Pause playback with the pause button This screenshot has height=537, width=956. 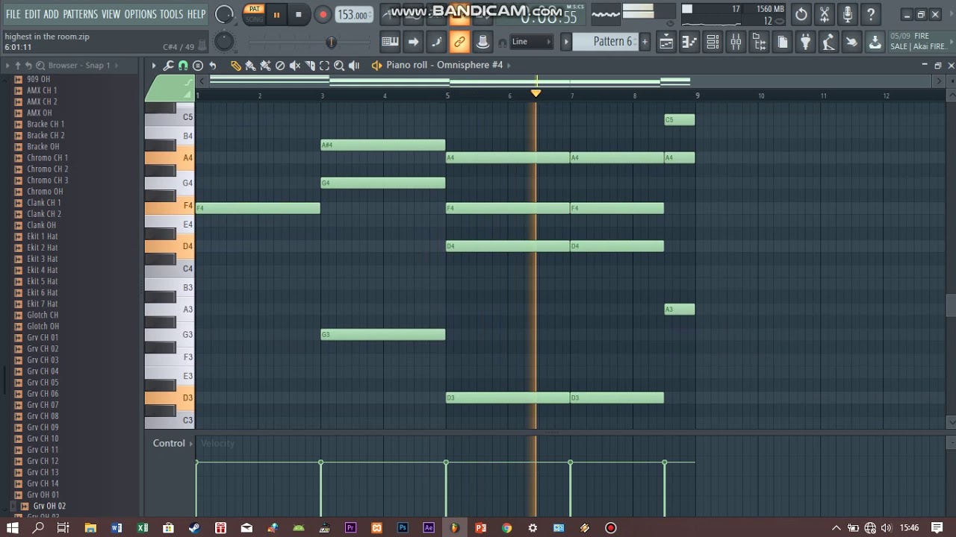276,14
